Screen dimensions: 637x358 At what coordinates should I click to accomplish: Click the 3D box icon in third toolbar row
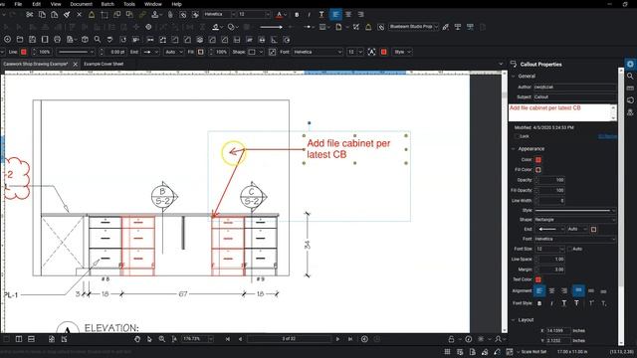pyautogui.click(x=85, y=40)
